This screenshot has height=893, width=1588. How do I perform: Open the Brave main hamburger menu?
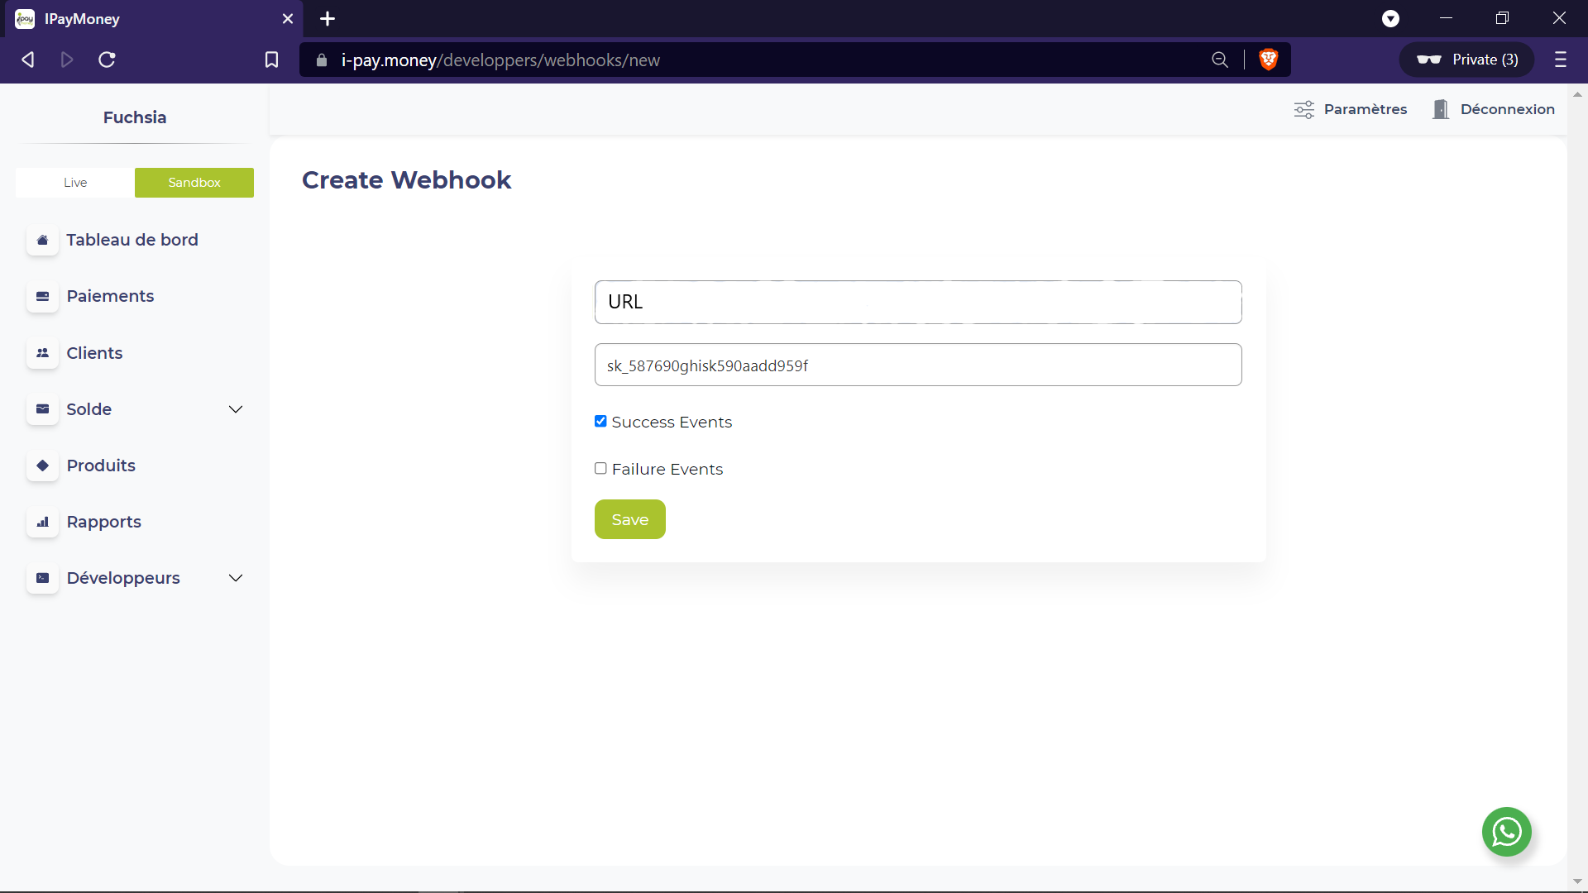(1560, 60)
